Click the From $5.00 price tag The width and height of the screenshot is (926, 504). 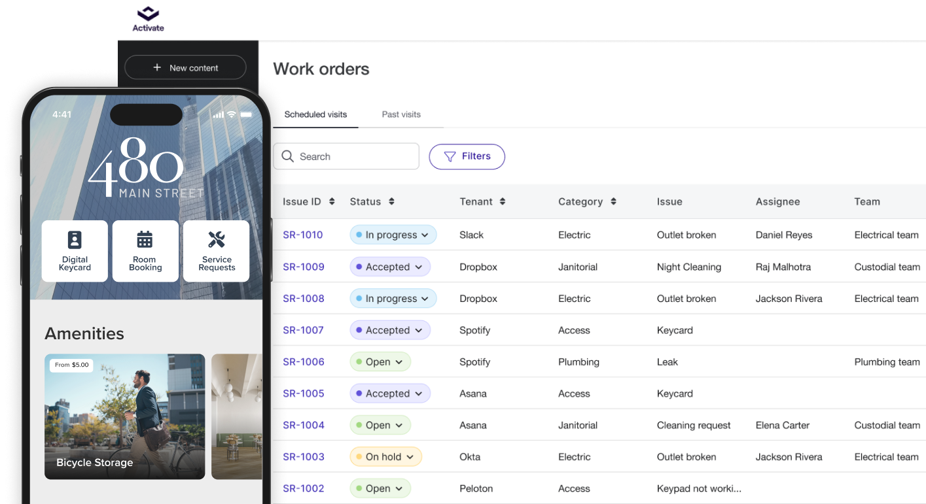tap(72, 365)
